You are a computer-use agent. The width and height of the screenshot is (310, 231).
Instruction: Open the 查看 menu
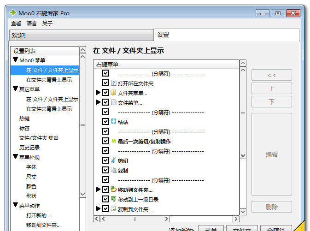click(x=16, y=24)
